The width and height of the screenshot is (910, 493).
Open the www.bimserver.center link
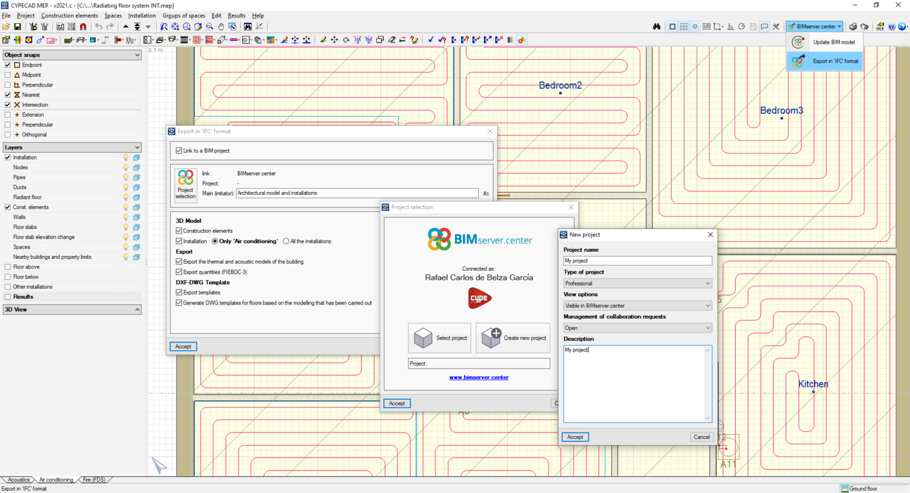479,377
